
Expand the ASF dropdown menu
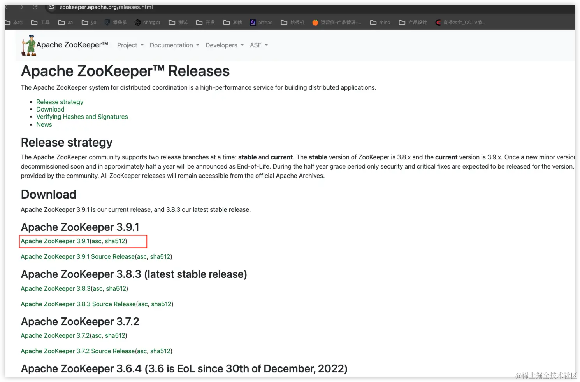click(259, 45)
